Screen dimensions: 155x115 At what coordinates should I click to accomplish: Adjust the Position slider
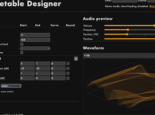130,39
